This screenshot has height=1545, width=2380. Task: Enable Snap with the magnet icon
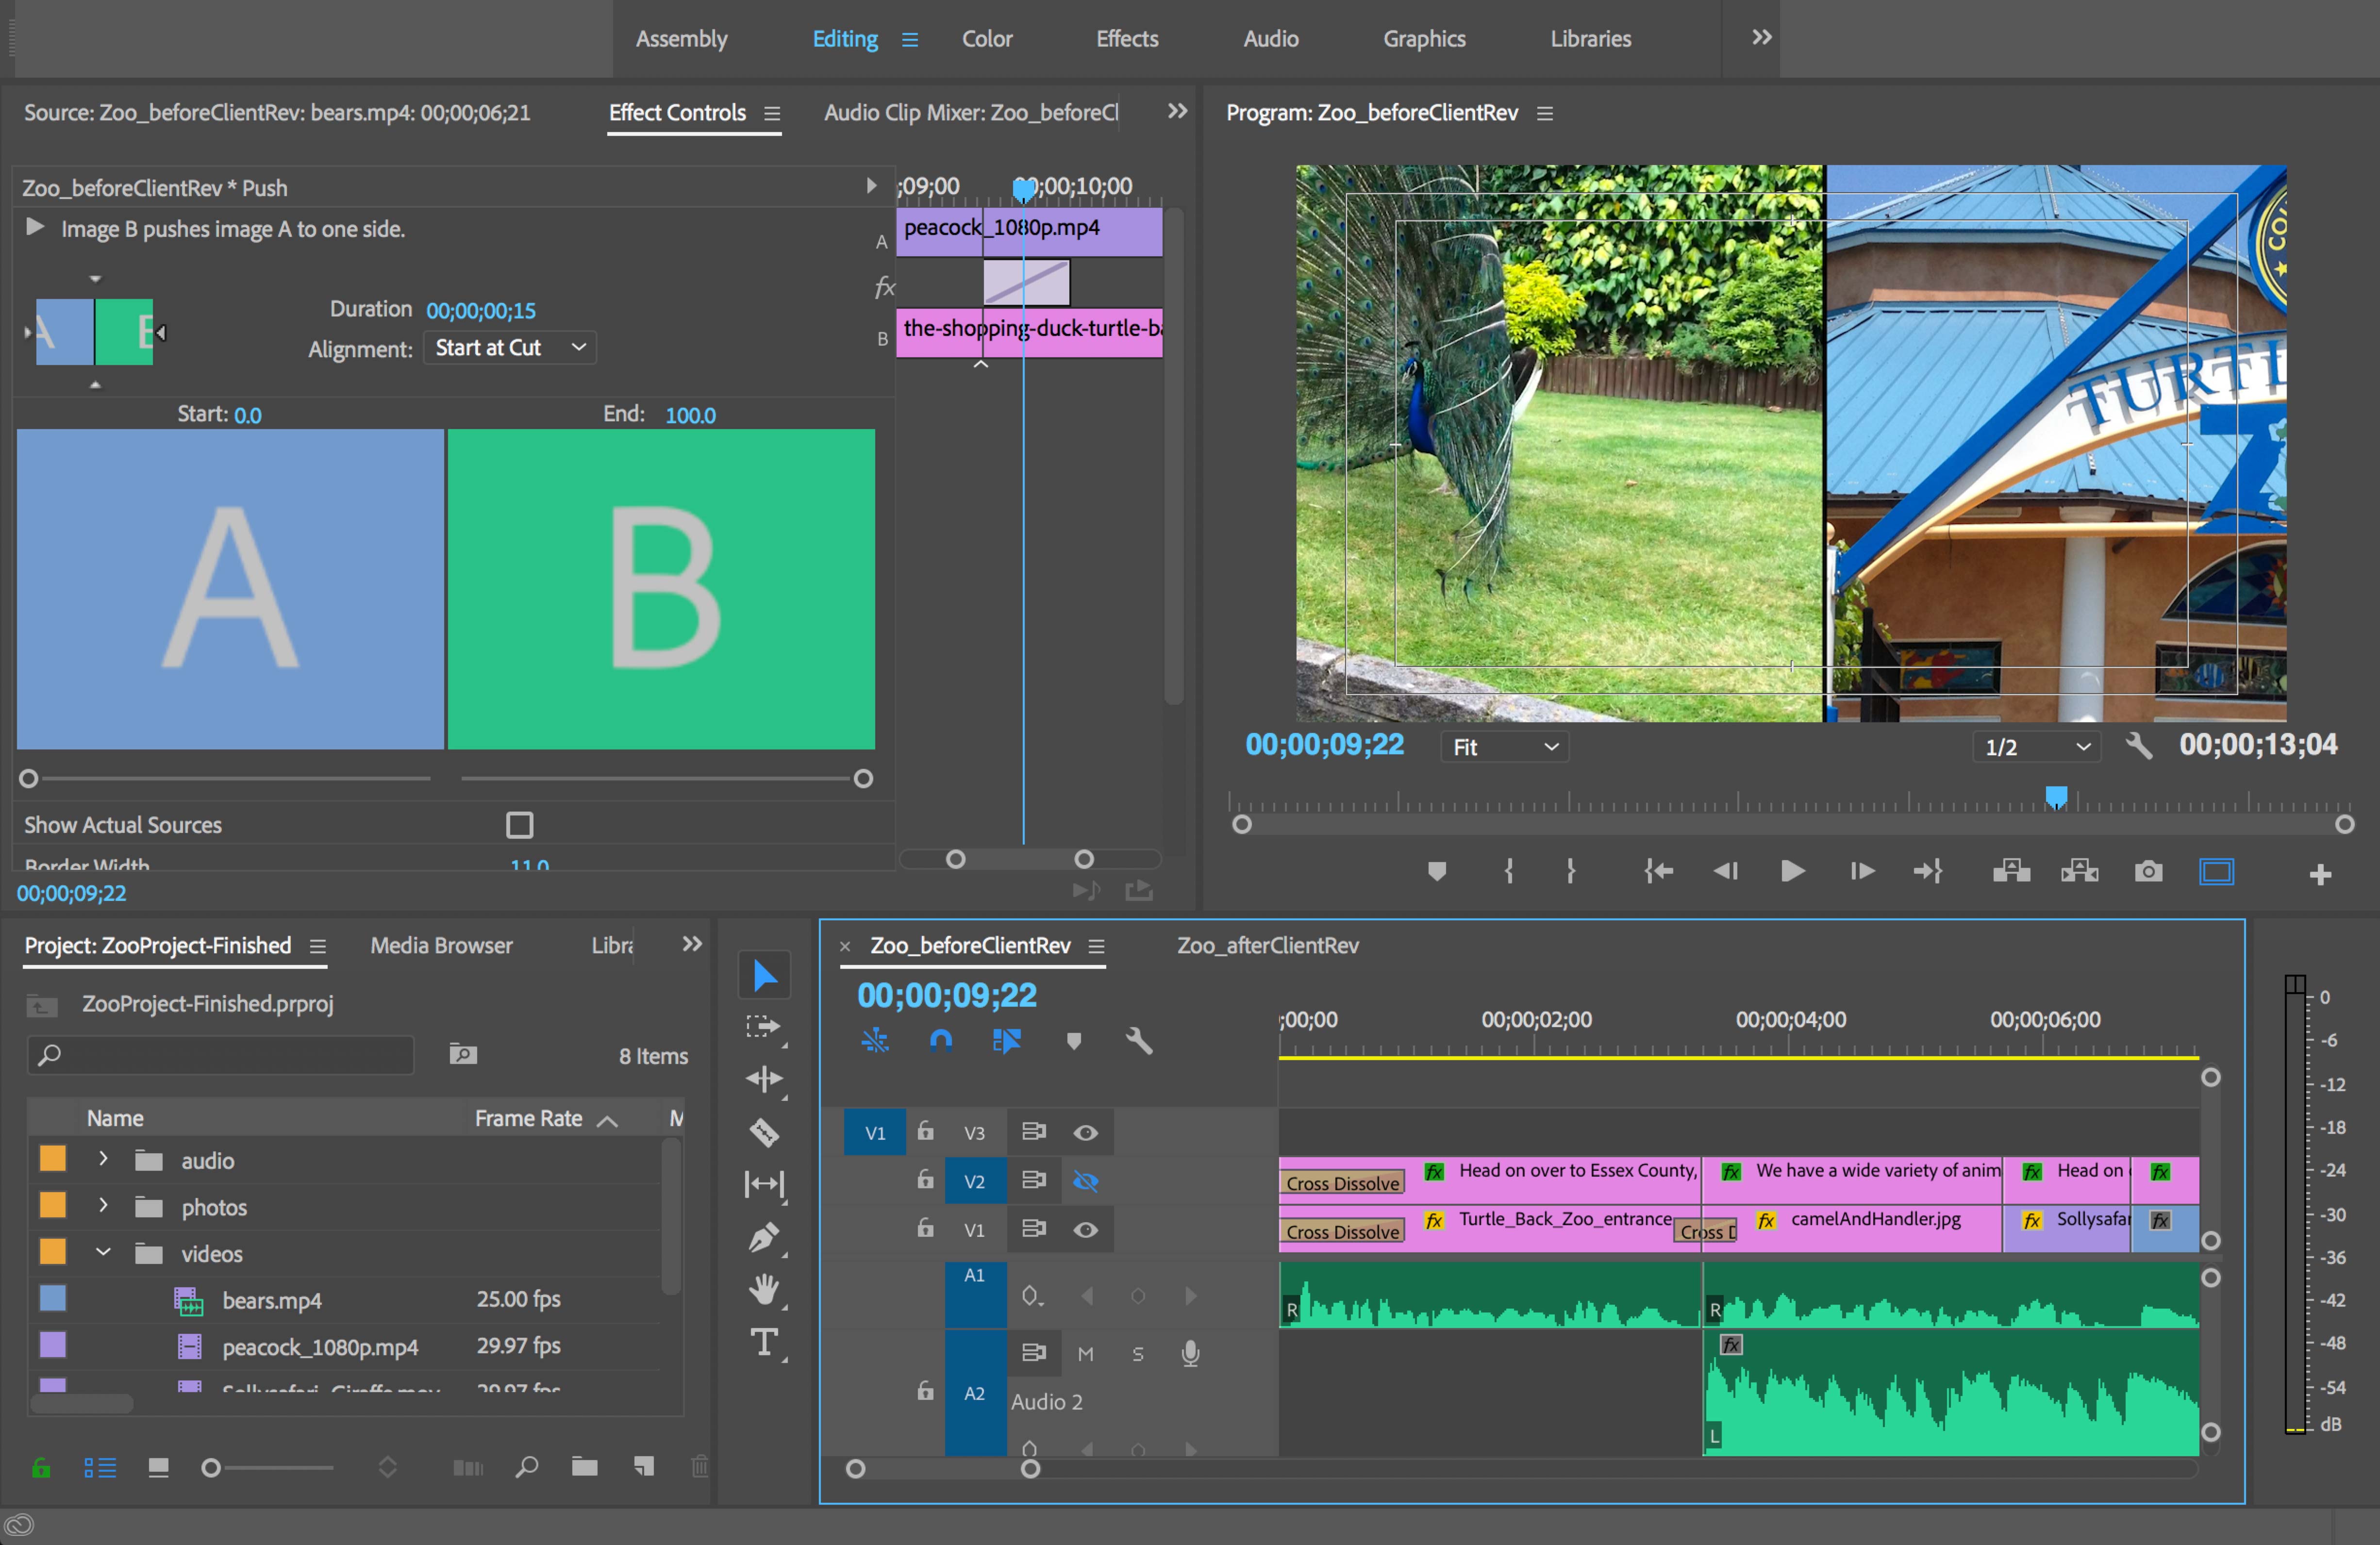[941, 1040]
